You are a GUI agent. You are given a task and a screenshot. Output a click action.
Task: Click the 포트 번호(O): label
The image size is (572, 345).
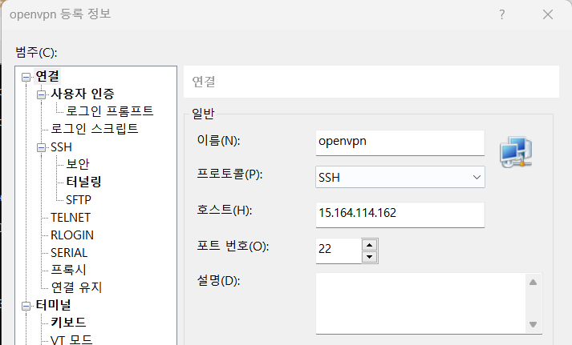click(x=233, y=246)
